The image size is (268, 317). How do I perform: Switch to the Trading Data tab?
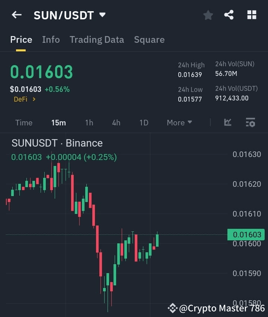click(97, 39)
